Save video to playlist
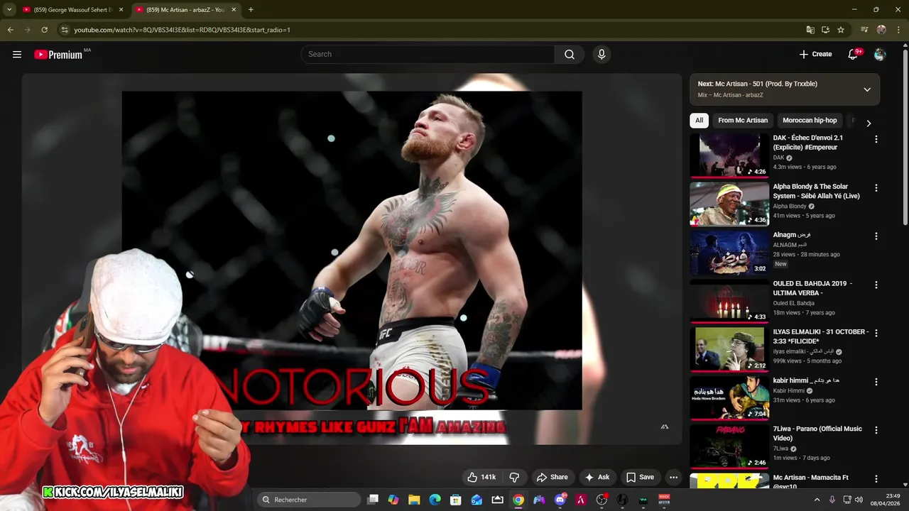Image resolution: width=909 pixels, height=511 pixels. [x=640, y=477]
